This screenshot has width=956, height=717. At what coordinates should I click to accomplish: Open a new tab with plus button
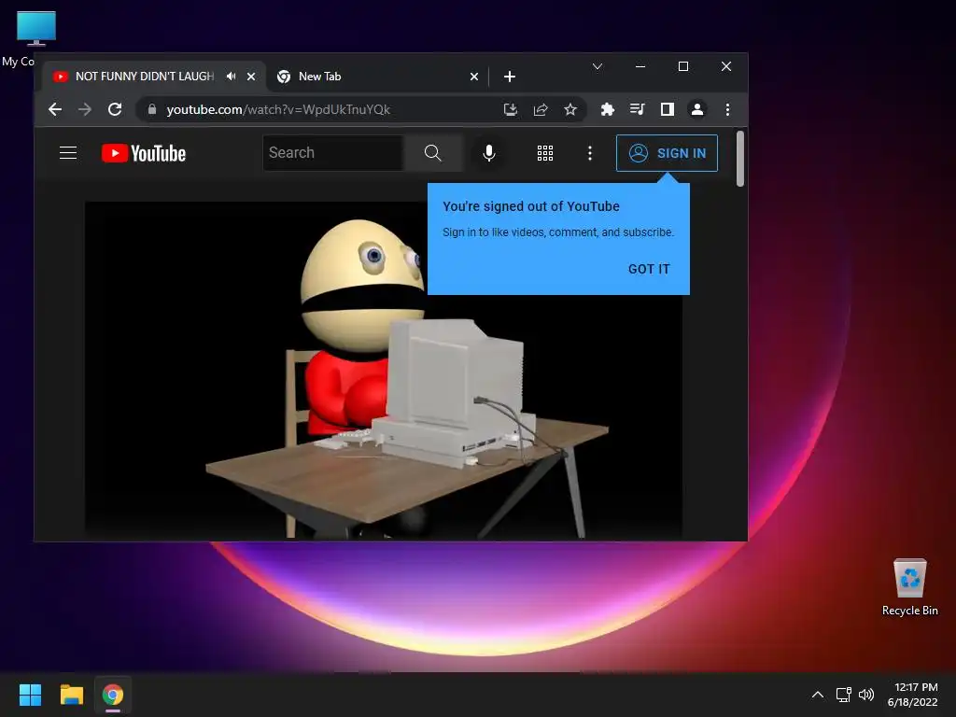(510, 77)
